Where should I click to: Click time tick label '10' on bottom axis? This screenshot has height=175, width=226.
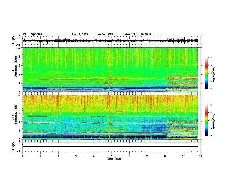(201, 156)
